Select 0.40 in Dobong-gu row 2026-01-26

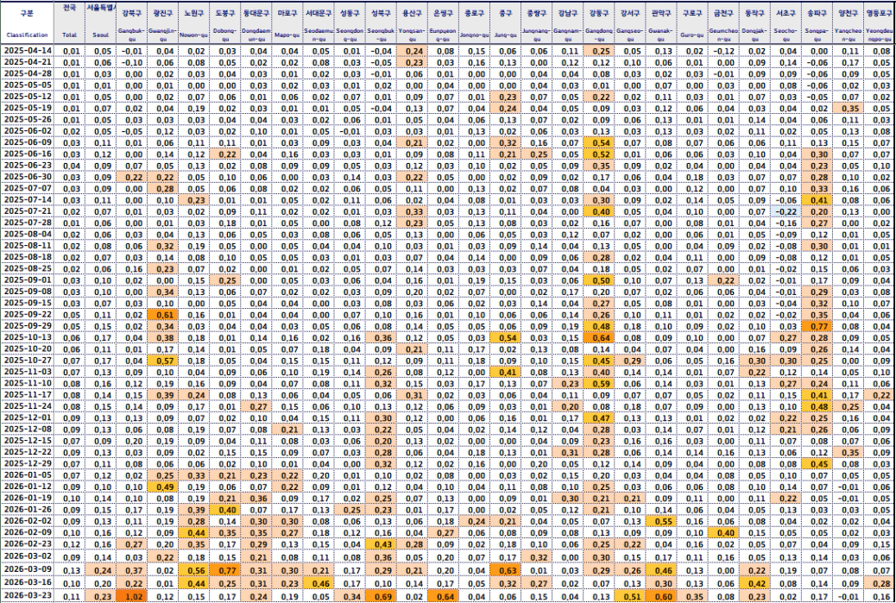pos(224,509)
